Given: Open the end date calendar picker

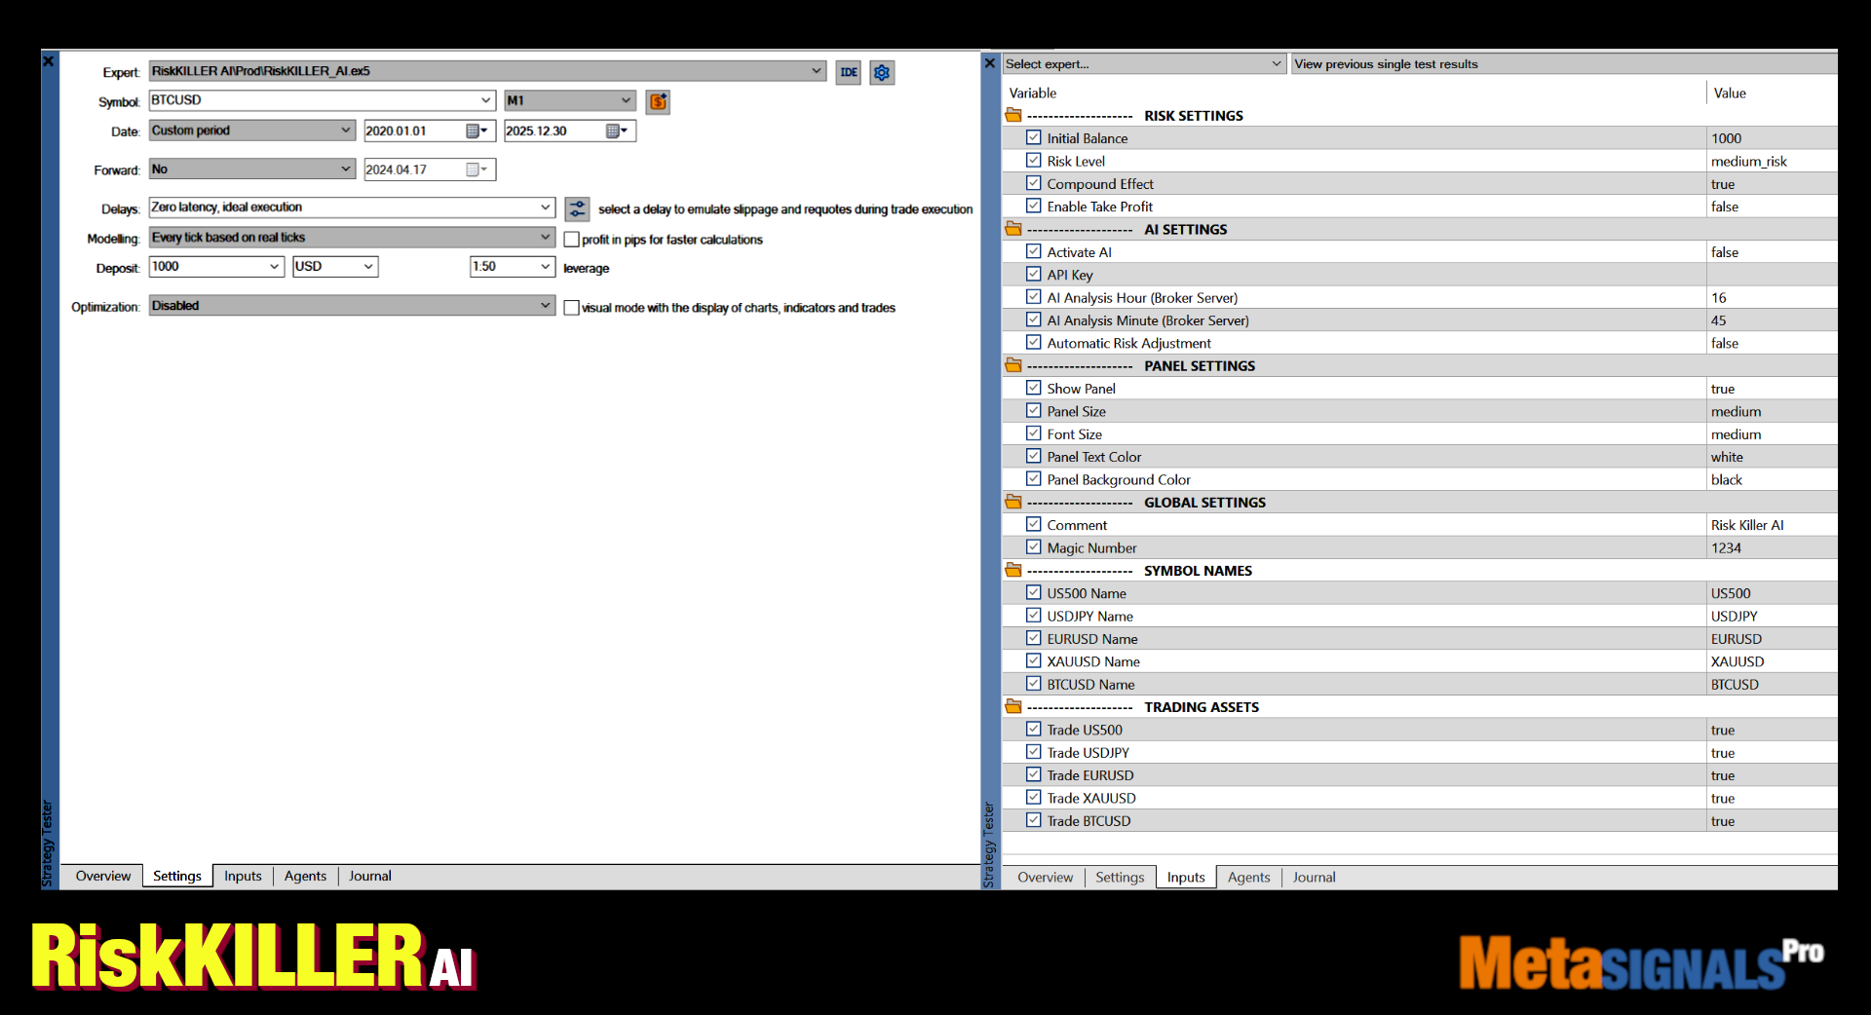Looking at the screenshot, I should (616, 131).
